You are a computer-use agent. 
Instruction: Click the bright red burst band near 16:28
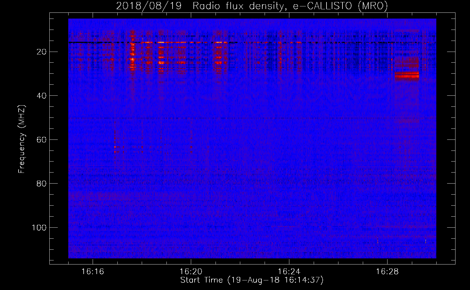tap(407, 75)
